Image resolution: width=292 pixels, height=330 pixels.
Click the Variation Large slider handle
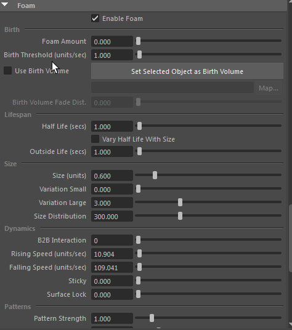click(180, 203)
